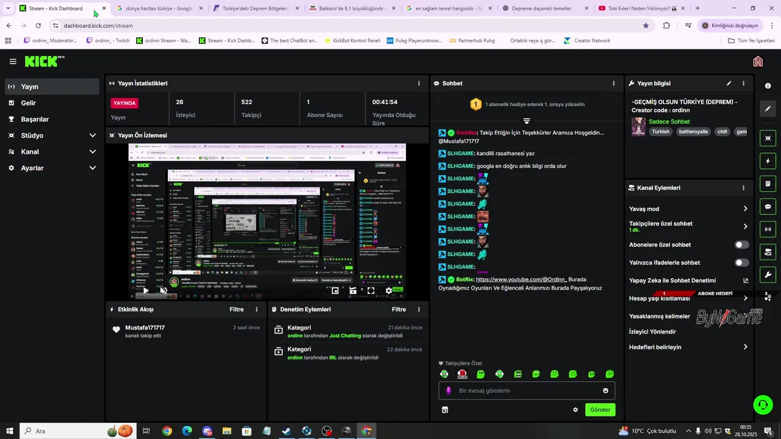Open the stream preview settings gear
The width and height of the screenshot is (781, 439).
coord(389,291)
